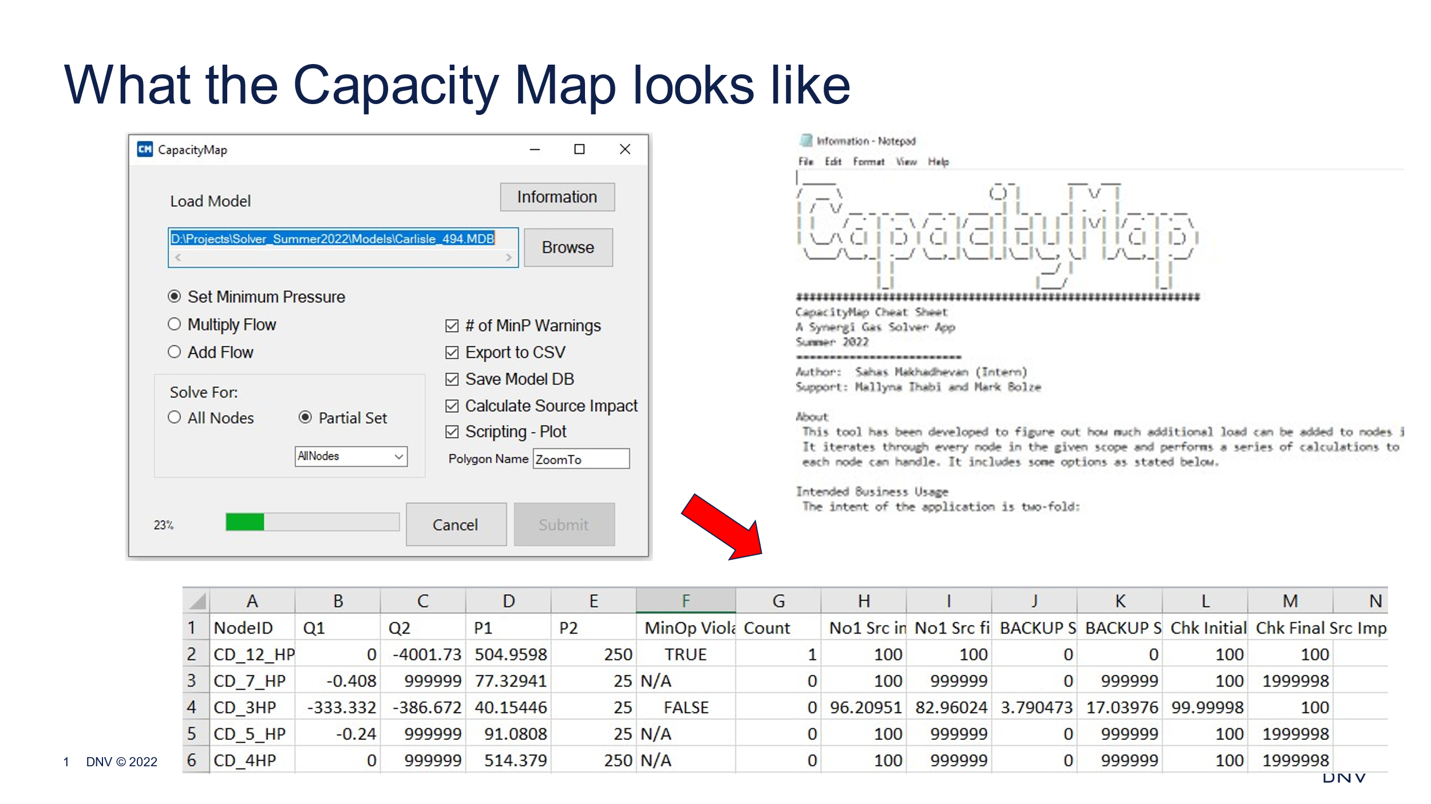Close the CapacityMap window
This screenshot has width=1431, height=804.
coord(625,149)
